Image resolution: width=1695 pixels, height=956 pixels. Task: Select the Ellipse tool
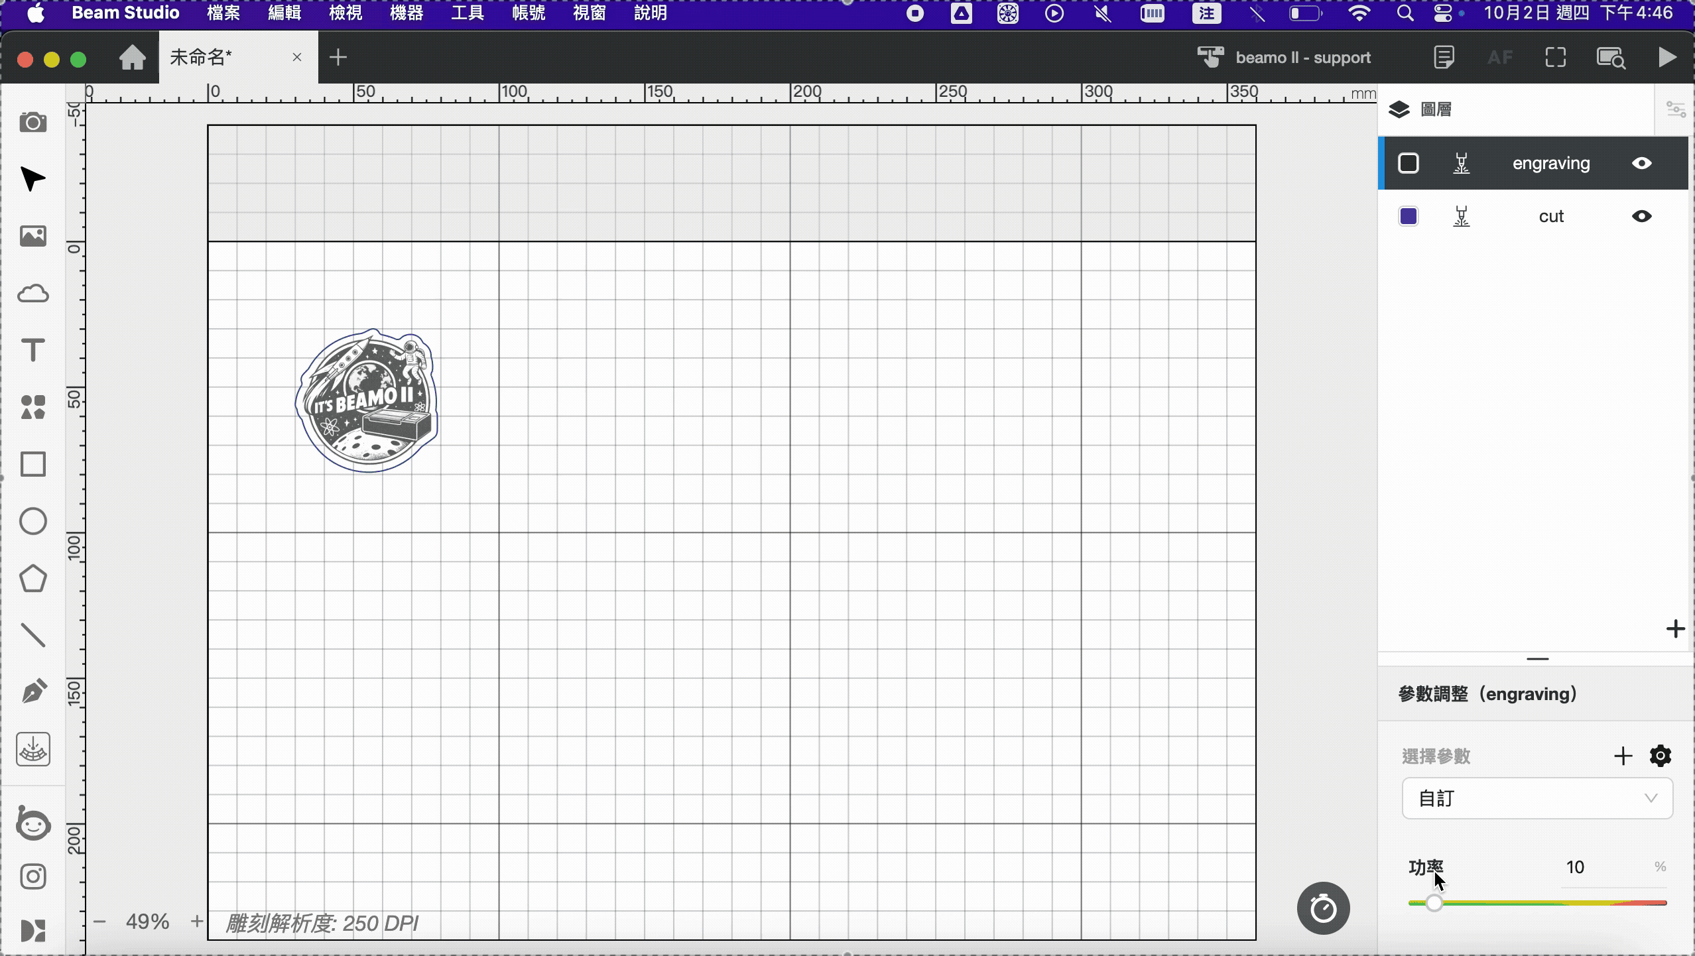pyautogui.click(x=33, y=521)
